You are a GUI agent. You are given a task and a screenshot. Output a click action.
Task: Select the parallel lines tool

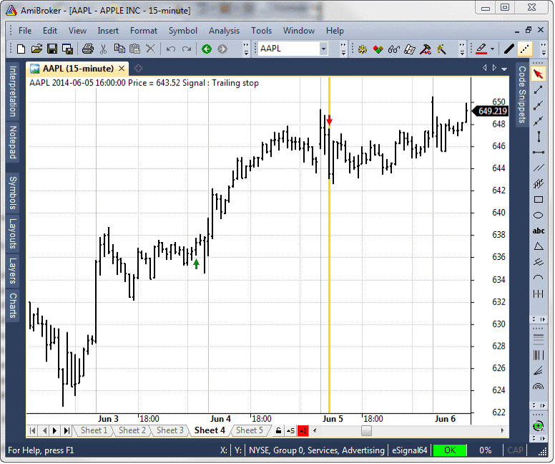click(x=539, y=168)
